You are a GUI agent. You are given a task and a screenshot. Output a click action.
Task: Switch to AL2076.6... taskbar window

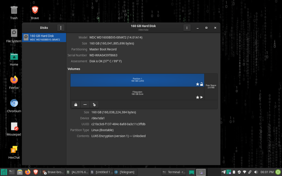tap(77, 172)
